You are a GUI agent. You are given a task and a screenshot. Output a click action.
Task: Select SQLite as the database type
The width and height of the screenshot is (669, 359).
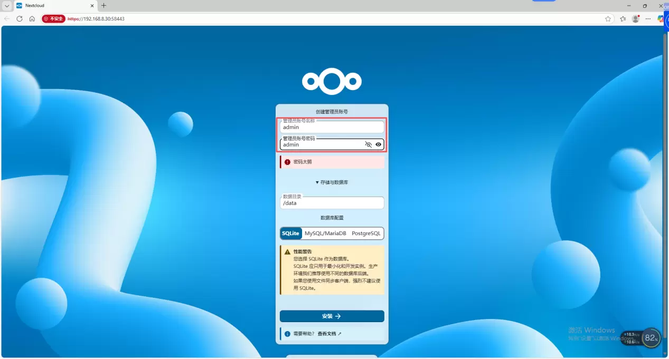point(290,234)
